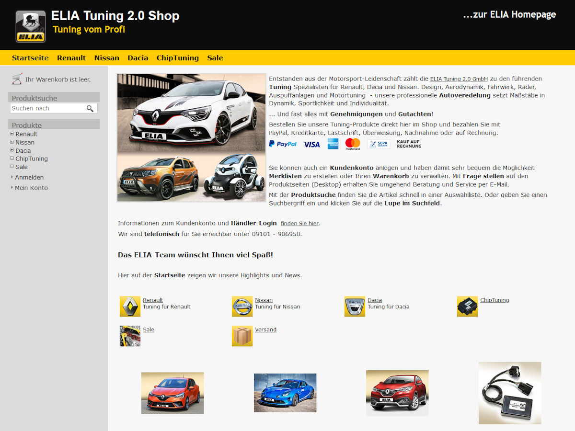Click the 'Tuning vom Profi' tagline
575x431 pixels.
(x=89, y=30)
